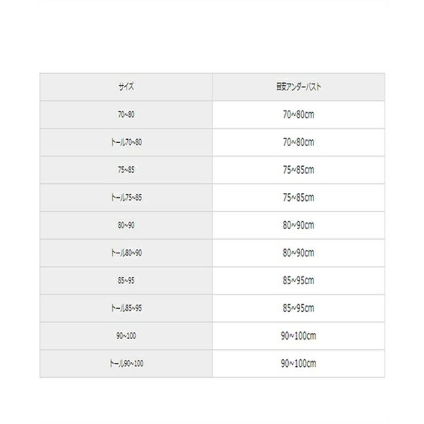
Task: Click 75~85cm value beside 75~85 size
Action: 299,170
